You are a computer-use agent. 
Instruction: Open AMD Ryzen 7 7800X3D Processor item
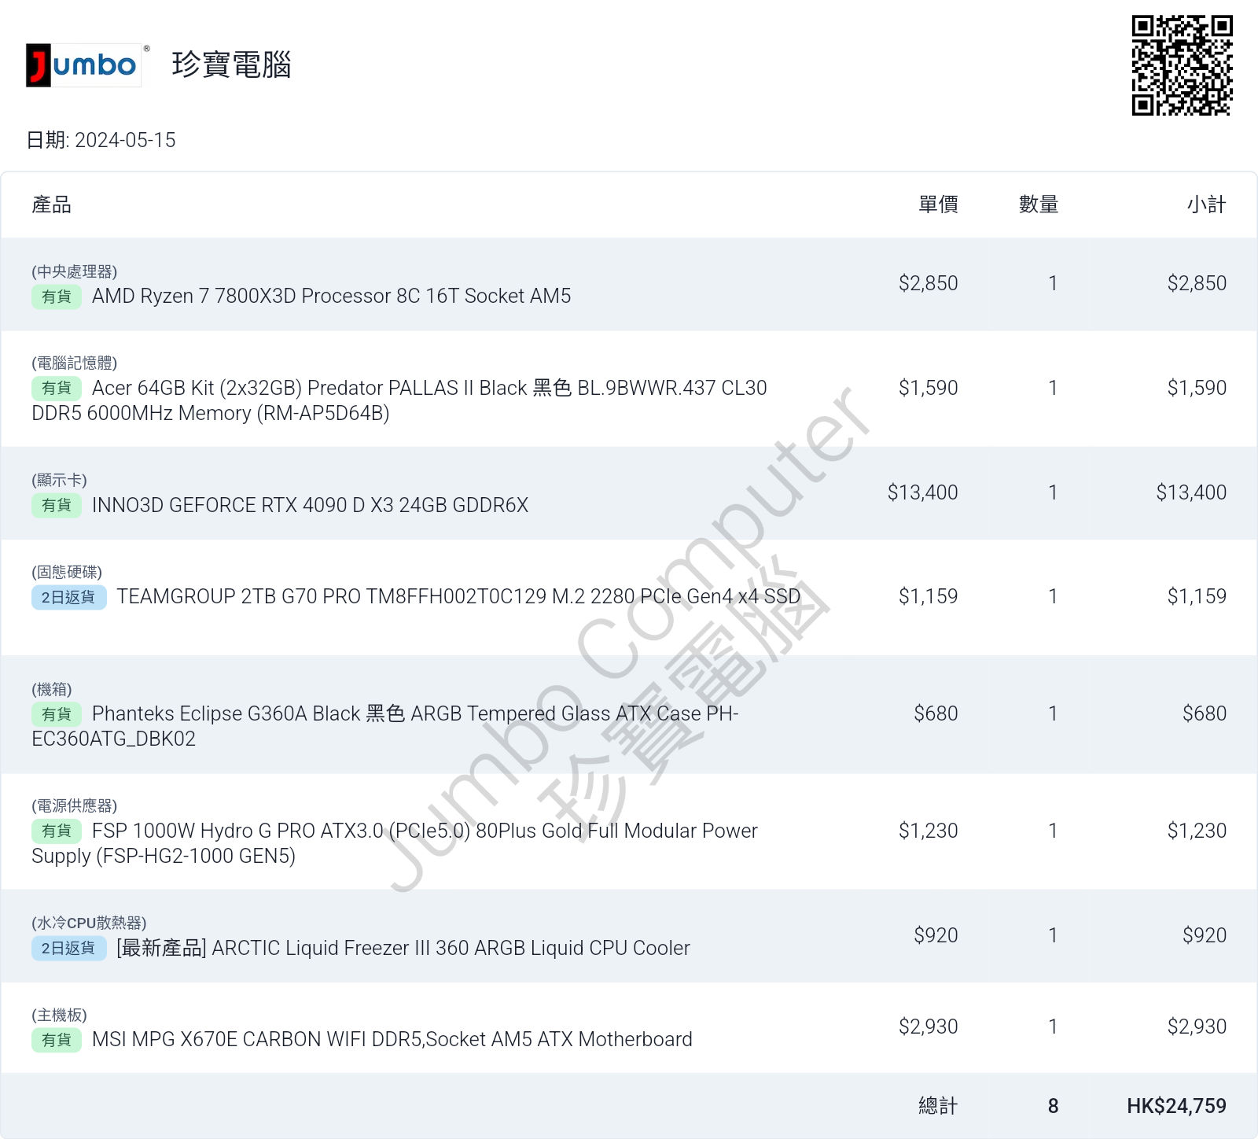(331, 296)
